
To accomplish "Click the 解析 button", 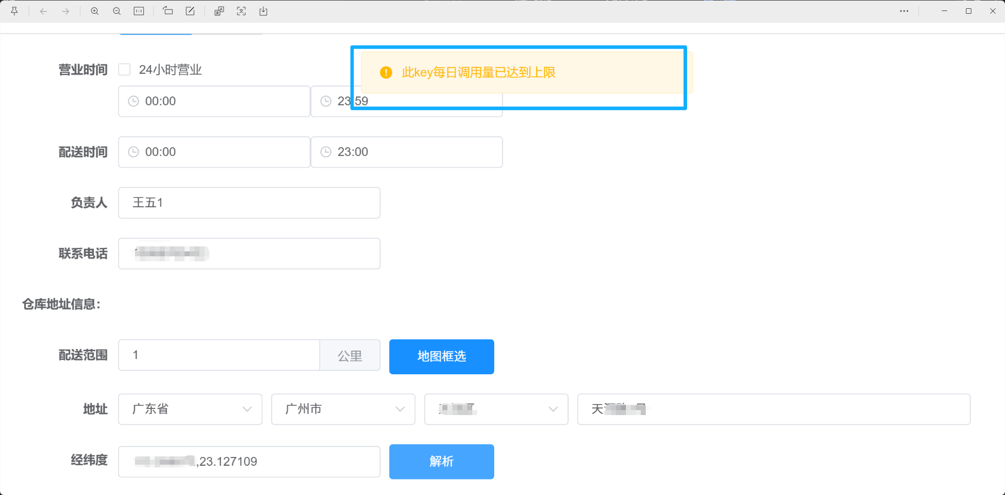I will click(x=441, y=461).
